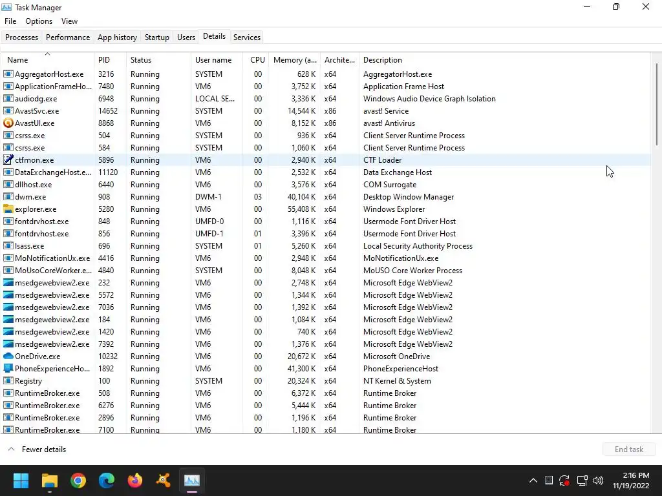This screenshot has width=662, height=496.
Task: Click the sync update tray icon
Action: [564, 480]
